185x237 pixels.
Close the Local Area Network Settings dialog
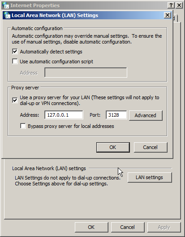coord(168,15)
